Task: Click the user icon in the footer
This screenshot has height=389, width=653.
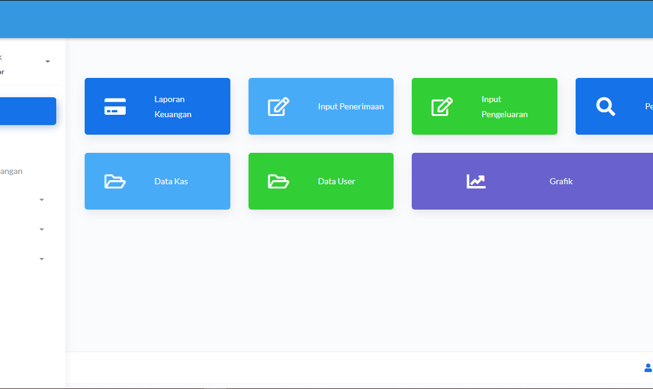Action: pyautogui.click(x=648, y=368)
